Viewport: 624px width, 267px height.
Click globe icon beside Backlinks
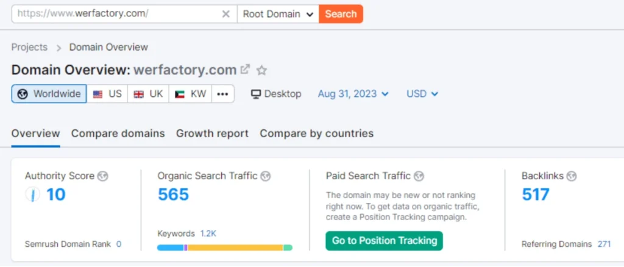[572, 176]
